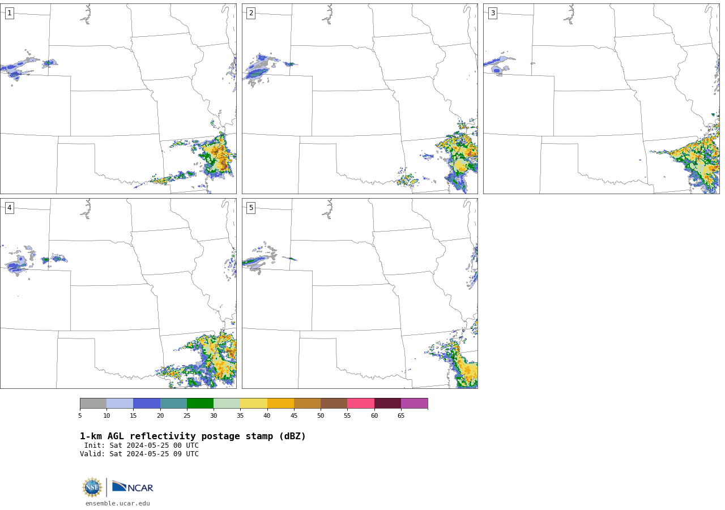Click the 'Init: Sat 2024-05-25 00 UTC' text
The image size is (725, 510).
[x=142, y=445]
